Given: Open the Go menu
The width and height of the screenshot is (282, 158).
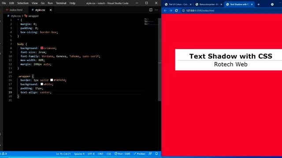Looking at the screenshot, I should [43, 3].
